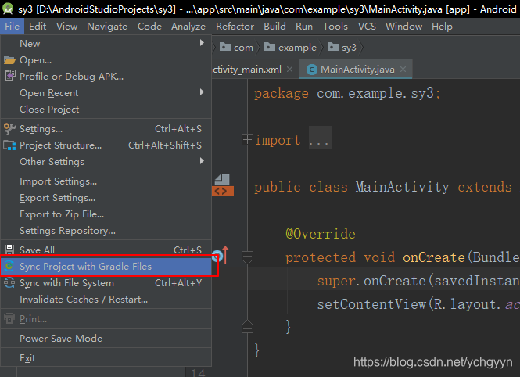Choose Close Project from File menu
Viewport: 520px width, 377px height.
pyautogui.click(x=106, y=109)
